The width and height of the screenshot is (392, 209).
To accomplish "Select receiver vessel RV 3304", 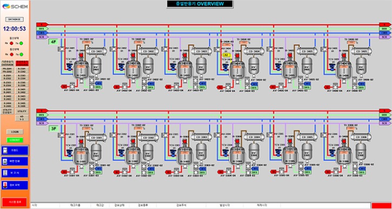I will [254, 152].
